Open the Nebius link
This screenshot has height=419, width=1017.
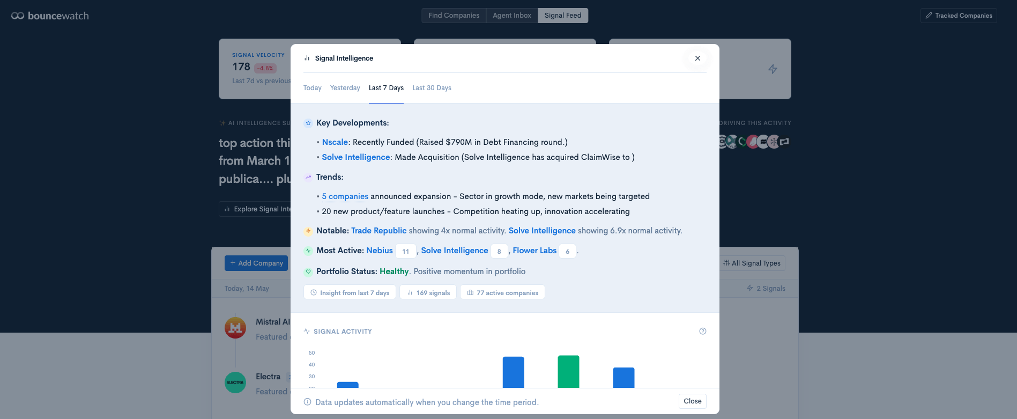(380, 251)
